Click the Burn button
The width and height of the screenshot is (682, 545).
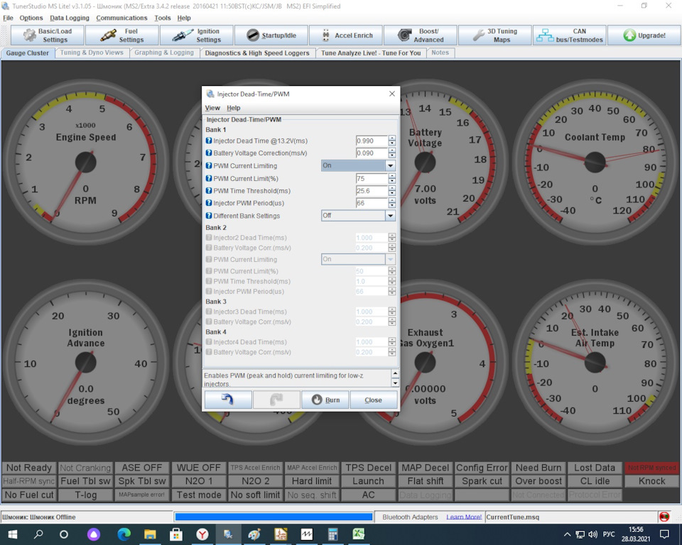[x=325, y=400]
